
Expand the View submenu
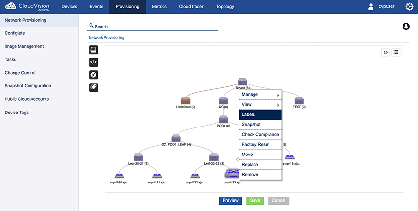260,105
